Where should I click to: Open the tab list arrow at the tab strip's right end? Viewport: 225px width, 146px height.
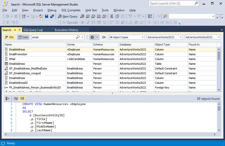pyautogui.click(x=222, y=30)
